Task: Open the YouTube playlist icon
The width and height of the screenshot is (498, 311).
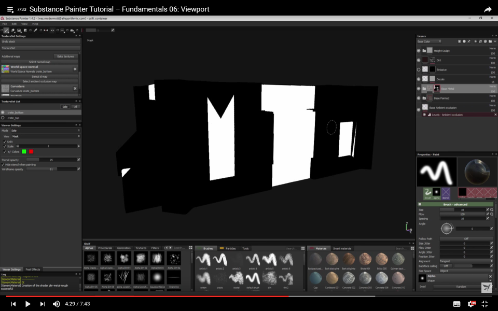Action: 10,9
